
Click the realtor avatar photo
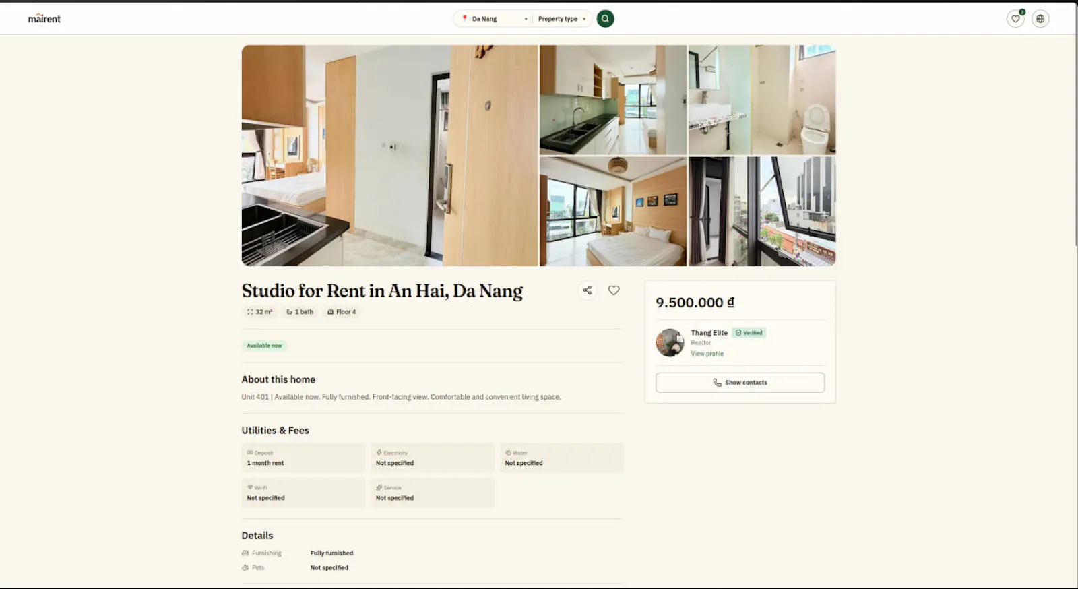670,342
